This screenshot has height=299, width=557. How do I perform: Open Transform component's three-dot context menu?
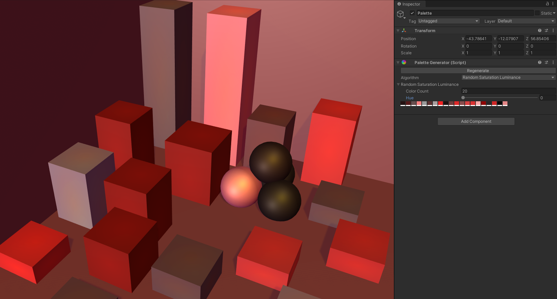tap(553, 30)
